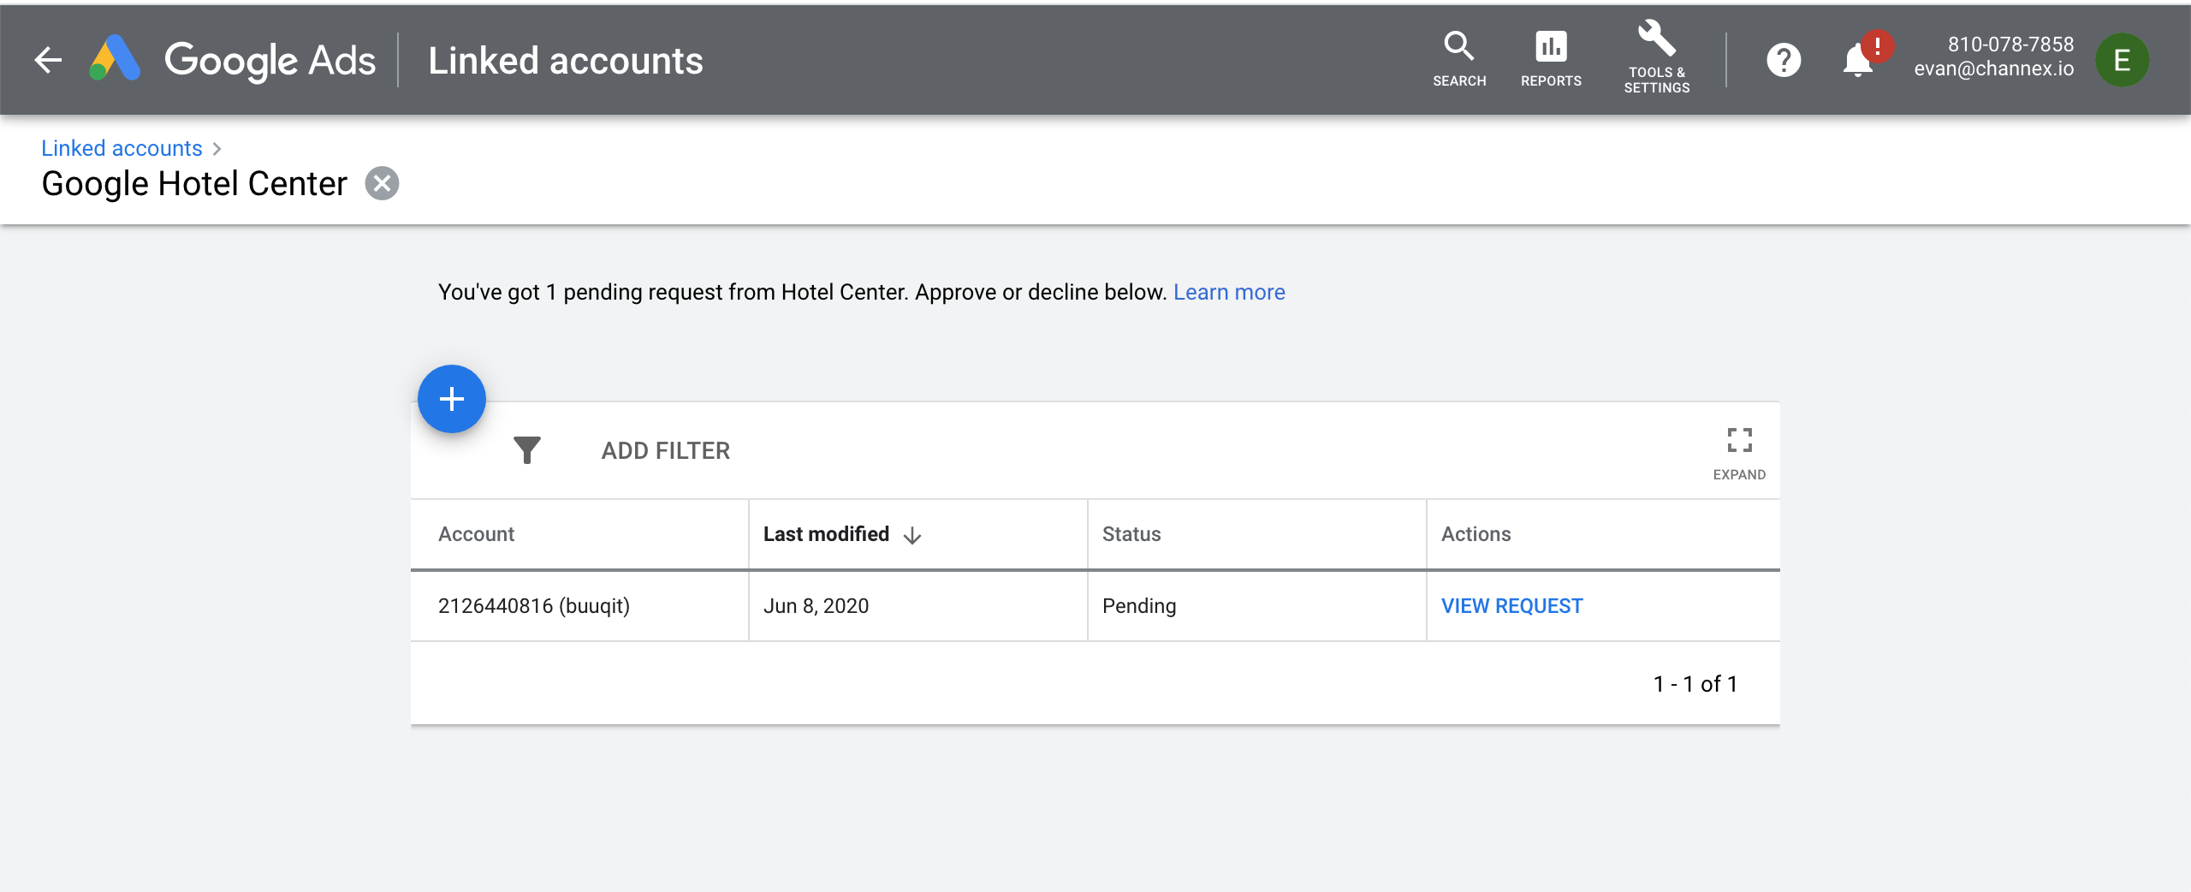Open the green E account avatar
This screenshot has height=892, width=2191.
pos(2122,60)
